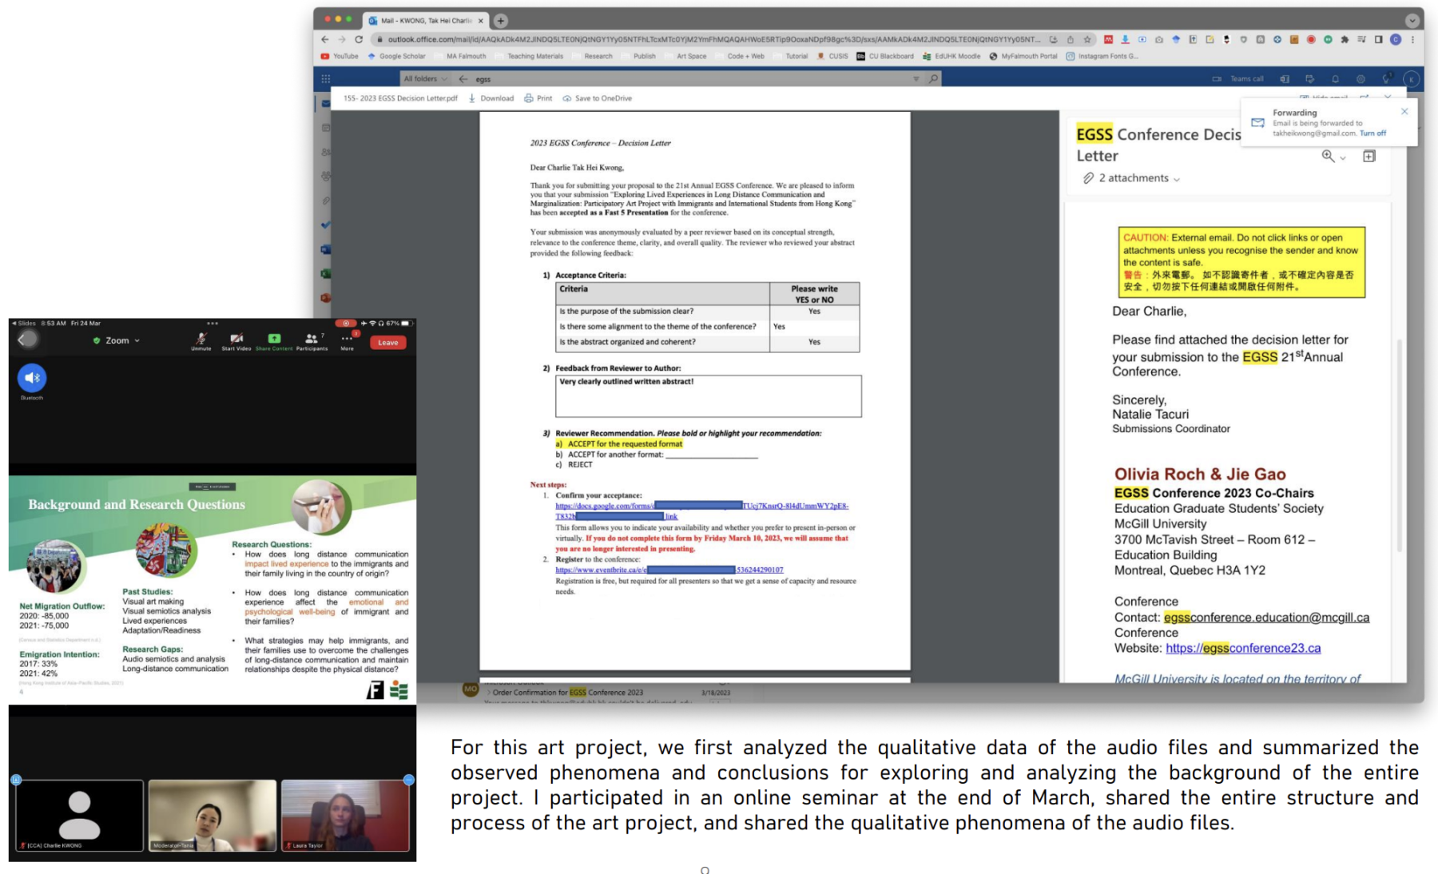1438x874 pixels.
Task: Leave the Zoom meeting
Action: [x=388, y=343]
